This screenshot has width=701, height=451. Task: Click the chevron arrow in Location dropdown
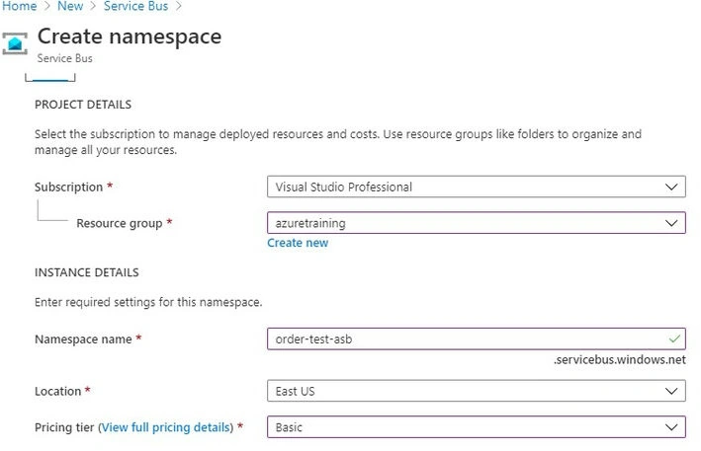click(x=671, y=391)
